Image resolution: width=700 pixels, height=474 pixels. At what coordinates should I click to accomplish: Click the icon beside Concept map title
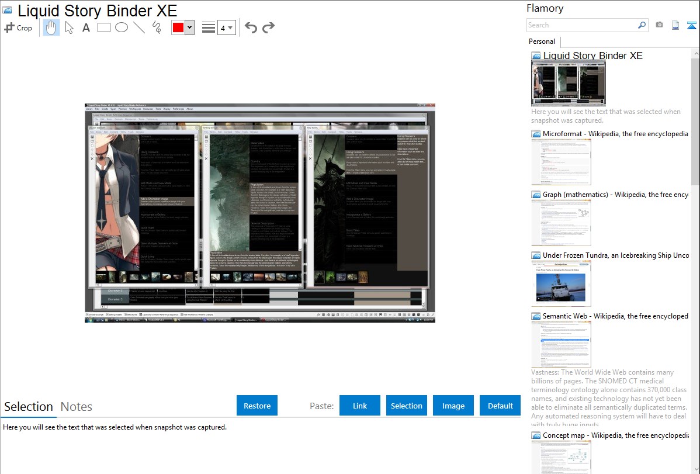point(536,435)
